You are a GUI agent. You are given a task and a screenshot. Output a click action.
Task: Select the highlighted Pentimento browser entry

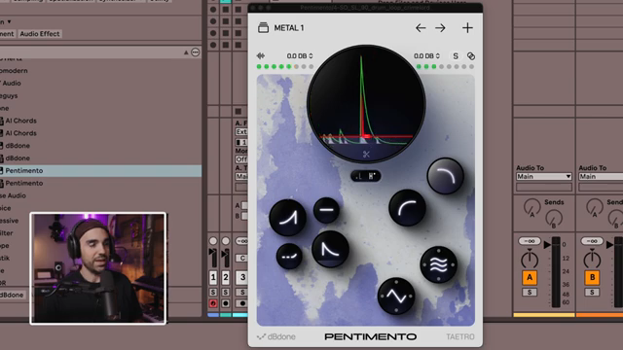pos(101,171)
